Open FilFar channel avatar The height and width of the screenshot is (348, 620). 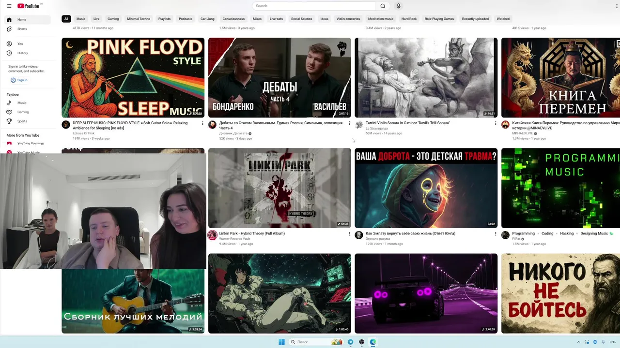coord(505,235)
